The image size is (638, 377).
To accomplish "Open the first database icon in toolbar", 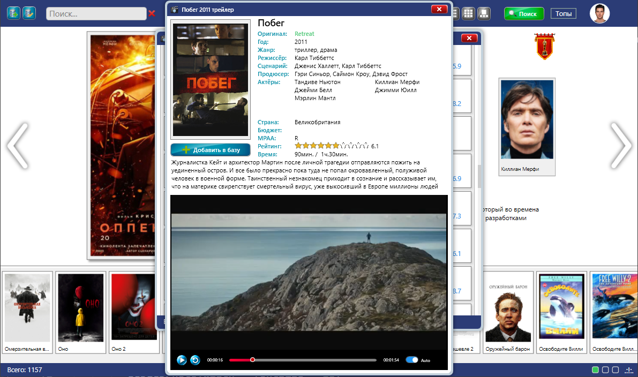I will [14, 13].
